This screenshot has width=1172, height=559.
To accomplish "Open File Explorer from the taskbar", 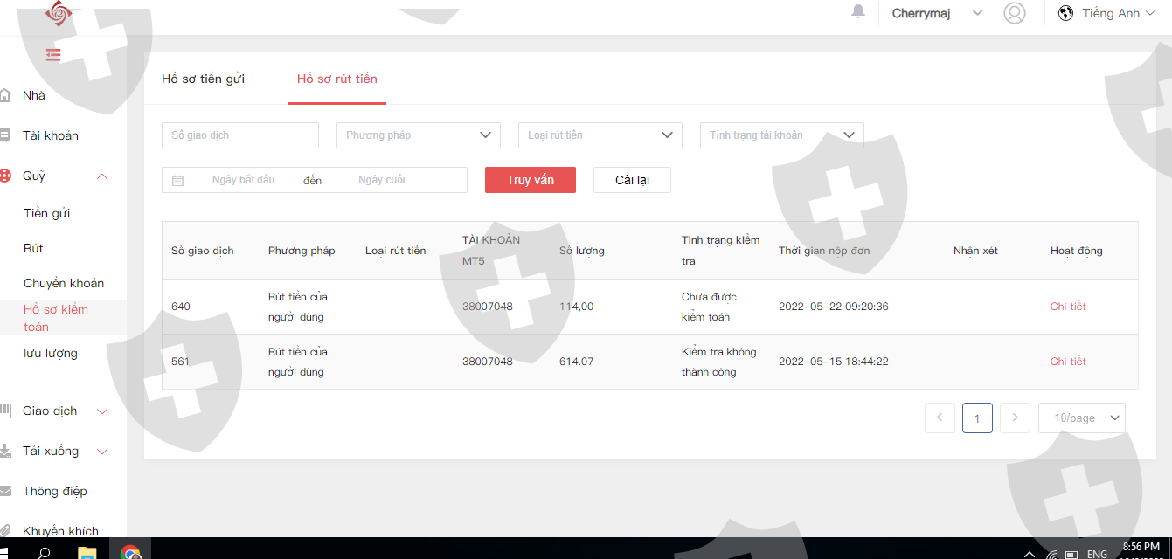I will (87, 553).
